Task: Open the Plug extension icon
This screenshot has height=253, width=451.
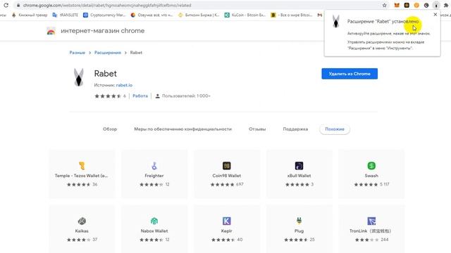Action: tap(299, 221)
